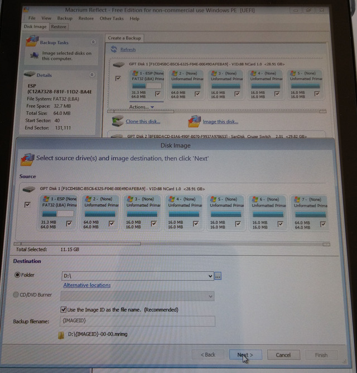Image resolution: width=357 pixels, height=373 pixels.
Task: Click the Cancel button
Action: (x=283, y=355)
